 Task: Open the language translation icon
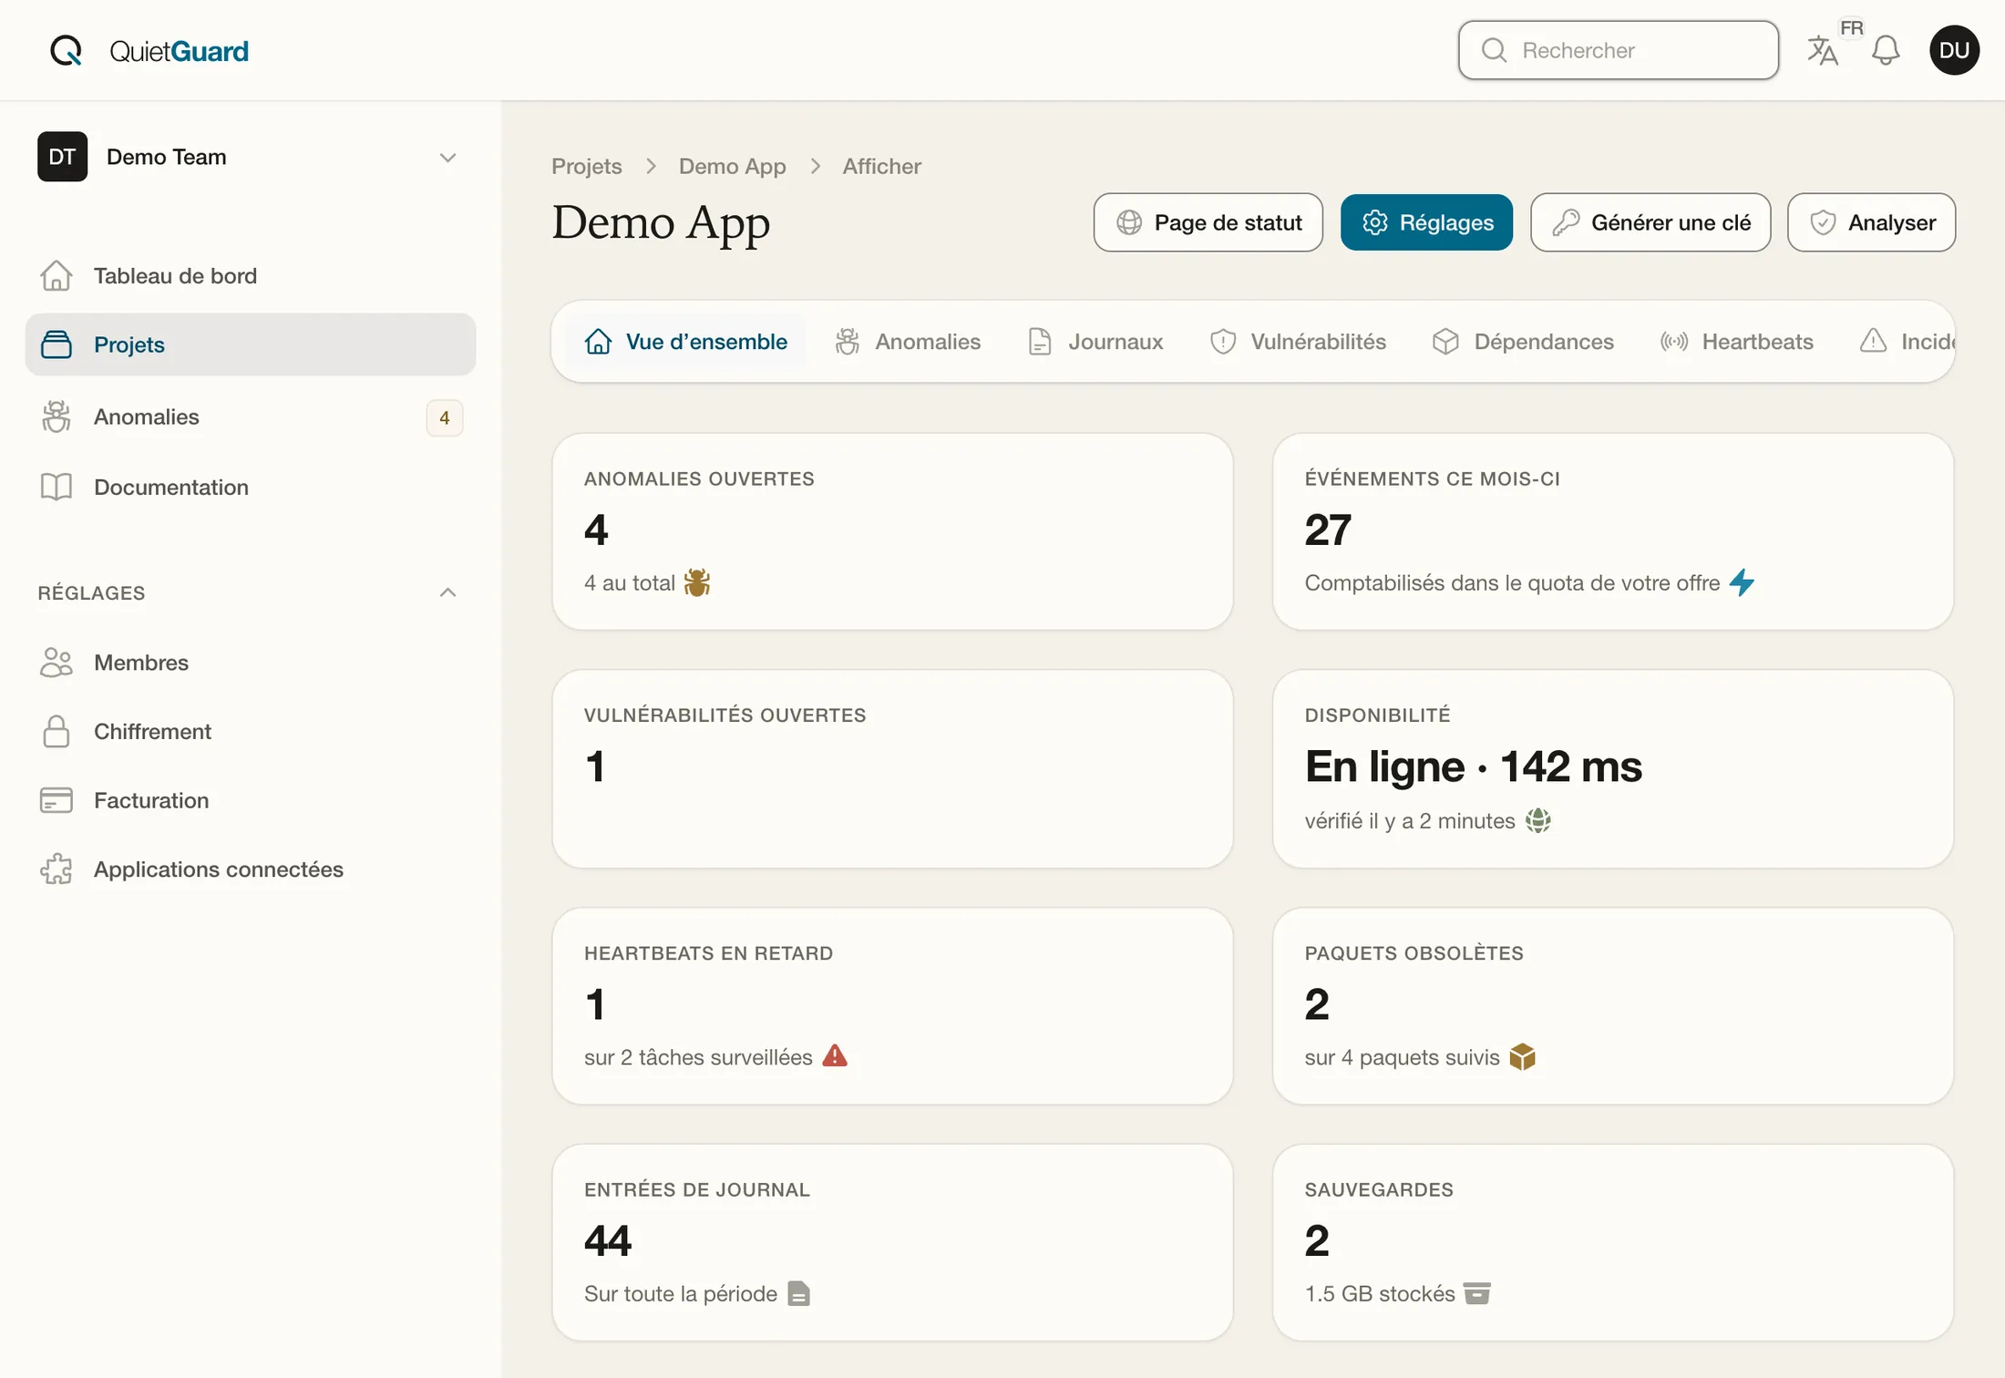tap(1823, 50)
